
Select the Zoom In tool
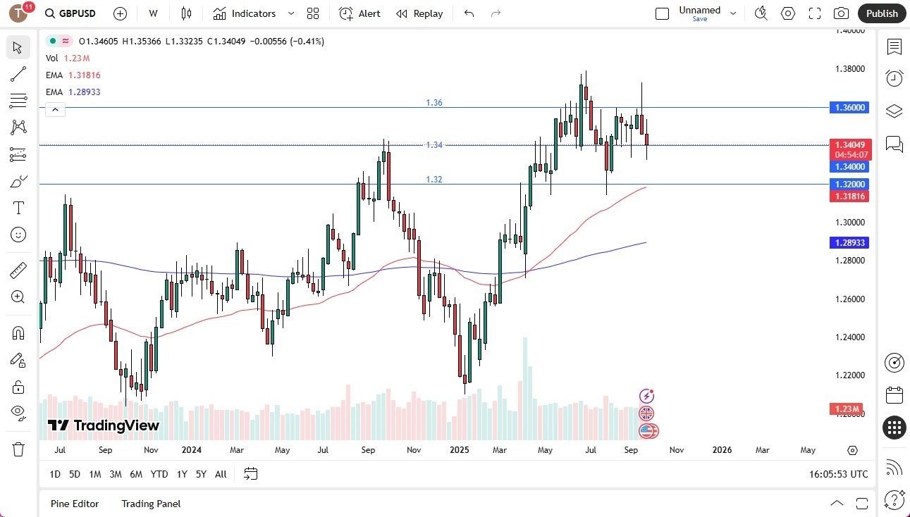tap(18, 297)
